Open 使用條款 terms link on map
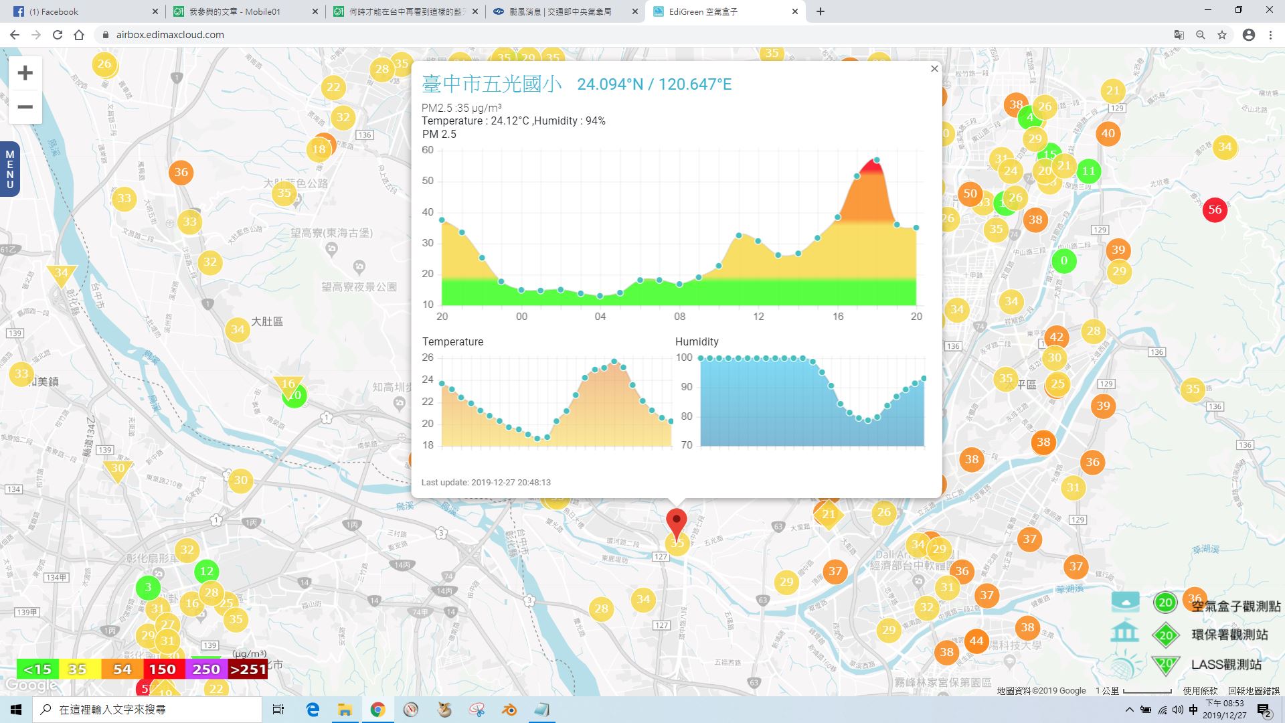Image resolution: width=1285 pixels, height=723 pixels. click(1200, 690)
